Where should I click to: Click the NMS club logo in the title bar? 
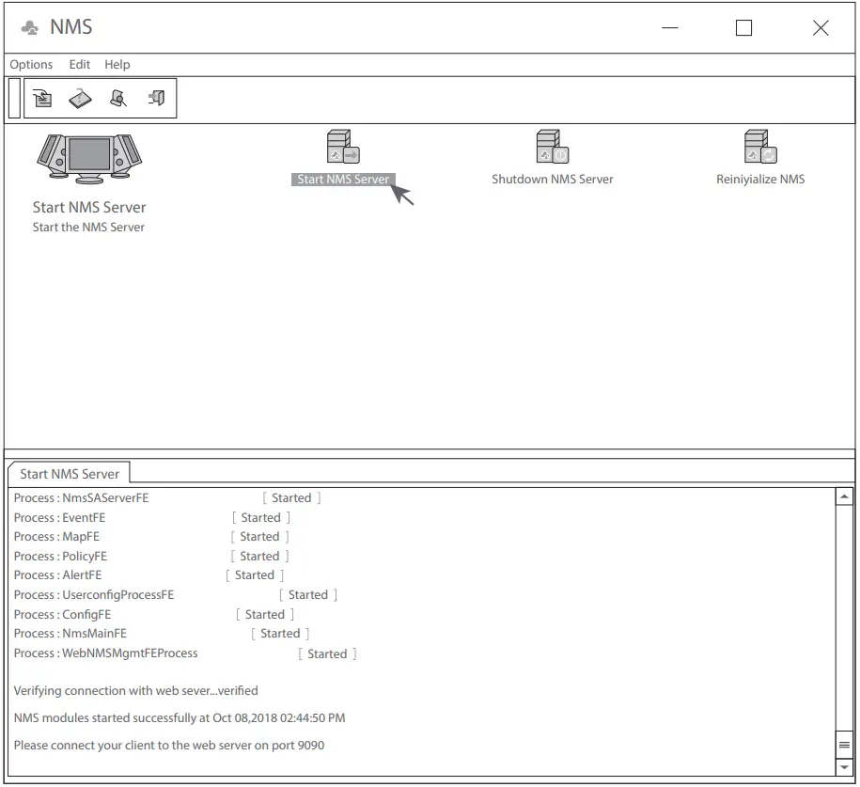pyautogui.click(x=27, y=25)
